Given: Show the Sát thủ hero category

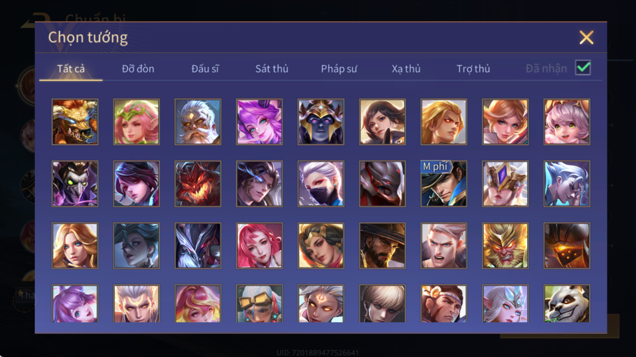Looking at the screenshot, I should pos(272,69).
